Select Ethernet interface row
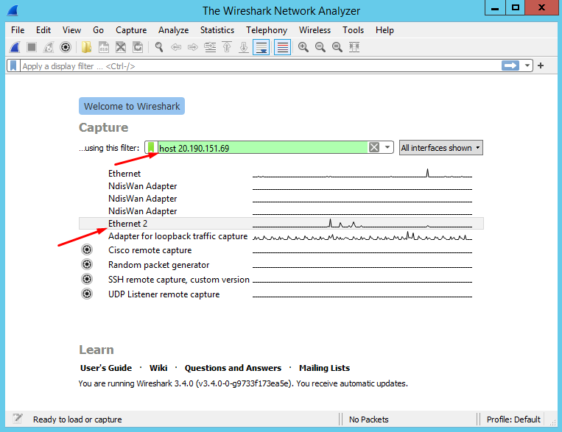Viewport: 562px width, 432px height. pyautogui.click(x=281, y=174)
